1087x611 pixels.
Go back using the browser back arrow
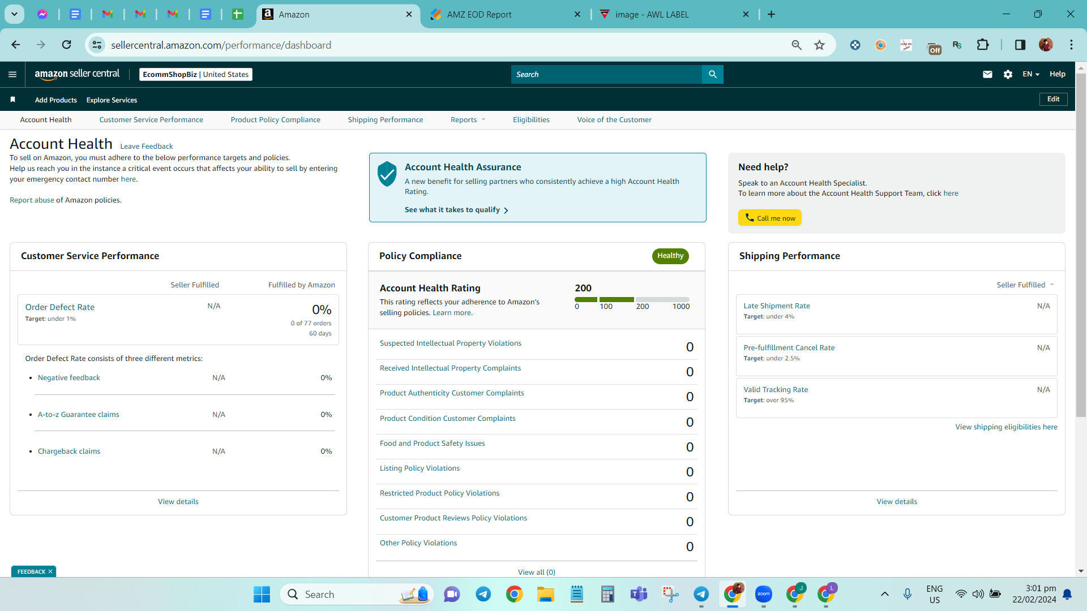16,45
